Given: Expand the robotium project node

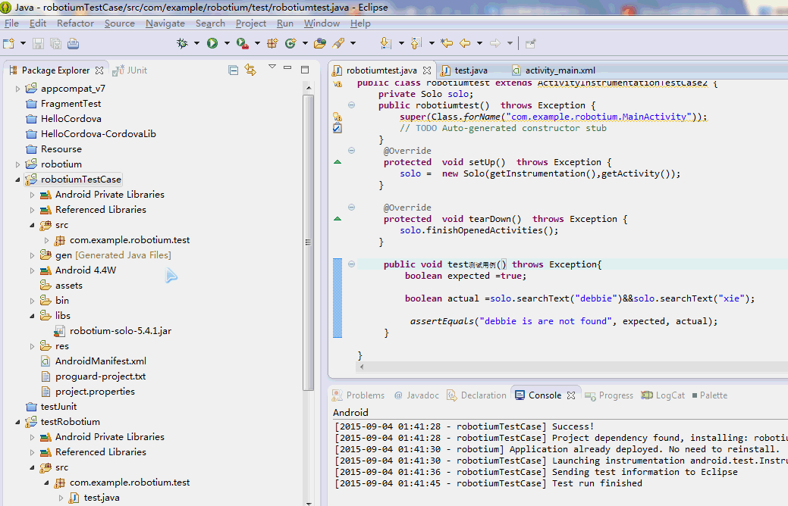Looking at the screenshot, I should (17, 164).
